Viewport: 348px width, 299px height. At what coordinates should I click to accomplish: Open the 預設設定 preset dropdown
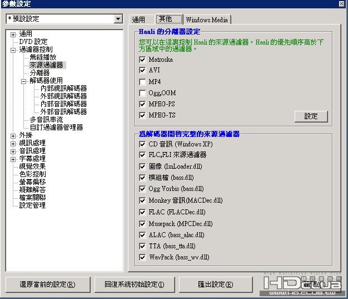[118, 19]
